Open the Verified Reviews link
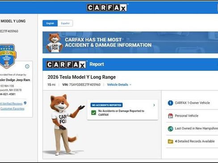Image resolution: width=218 pixels, height=163 pixels. click(11, 104)
